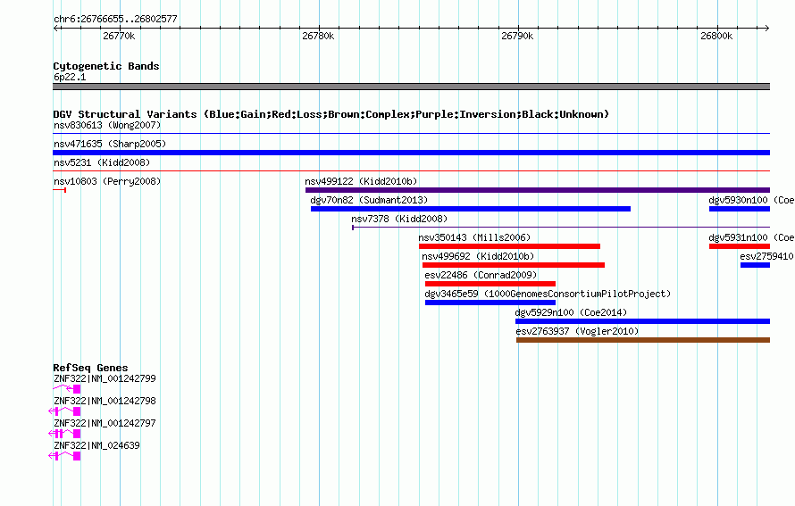Click the esv2759410 label

[x=767, y=256]
